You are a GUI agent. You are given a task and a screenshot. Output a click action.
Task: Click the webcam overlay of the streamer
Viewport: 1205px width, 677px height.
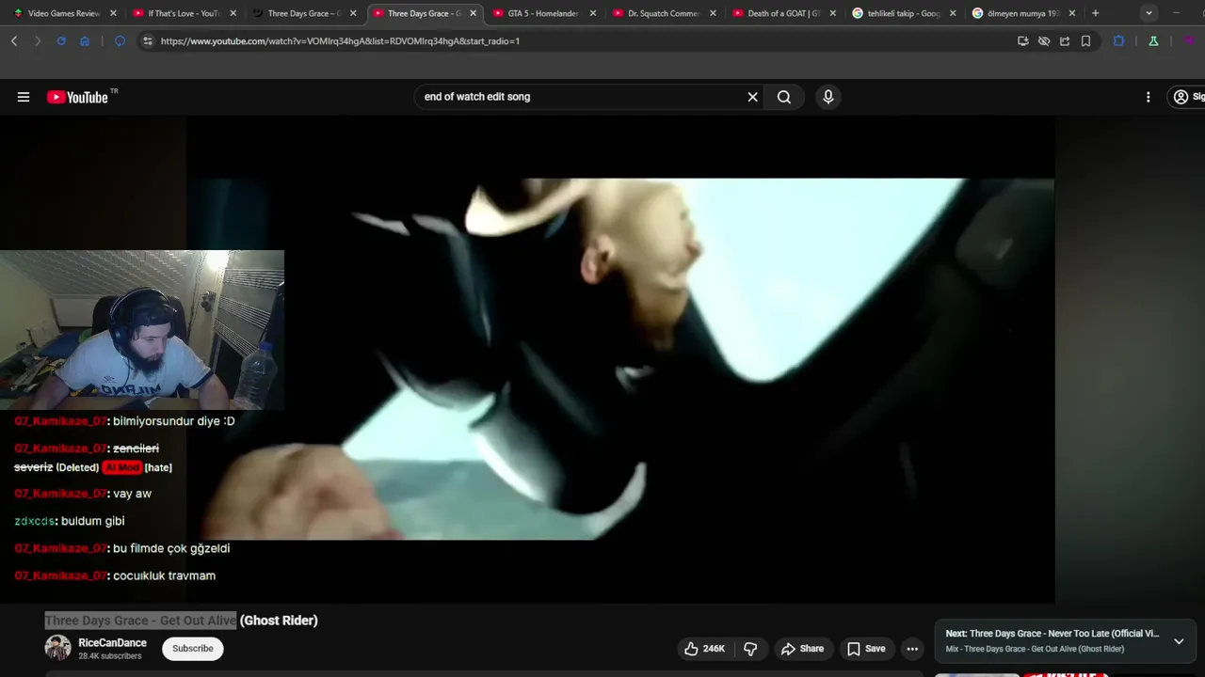pyautogui.click(x=142, y=330)
